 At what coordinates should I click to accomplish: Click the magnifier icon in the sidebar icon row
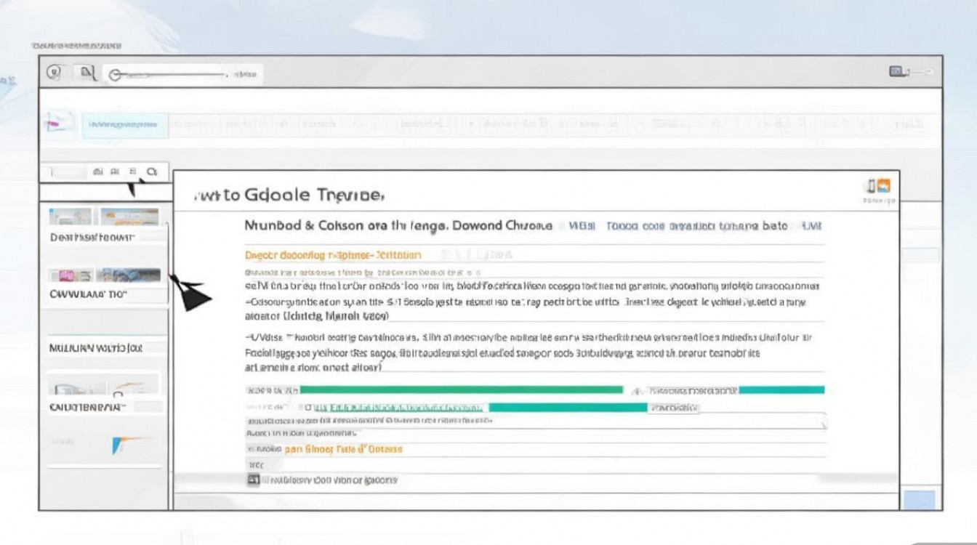pyautogui.click(x=151, y=171)
